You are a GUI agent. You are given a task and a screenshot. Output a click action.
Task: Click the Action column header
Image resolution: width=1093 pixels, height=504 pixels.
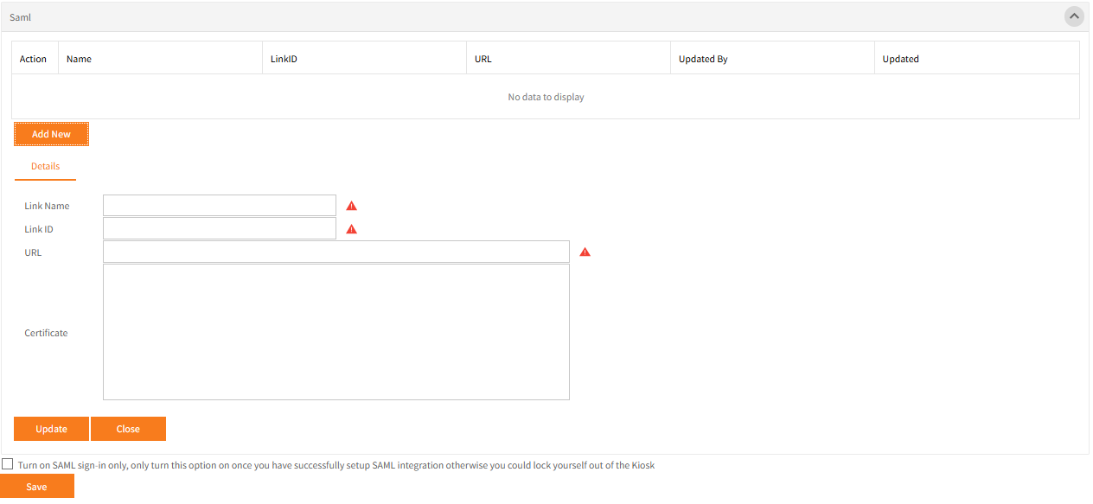pos(33,59)
